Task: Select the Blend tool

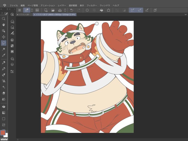Action: pos(4,99)
